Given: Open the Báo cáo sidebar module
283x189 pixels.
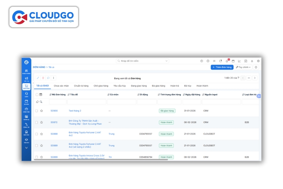Looking at the screenshot, I should tap(26, 132).
